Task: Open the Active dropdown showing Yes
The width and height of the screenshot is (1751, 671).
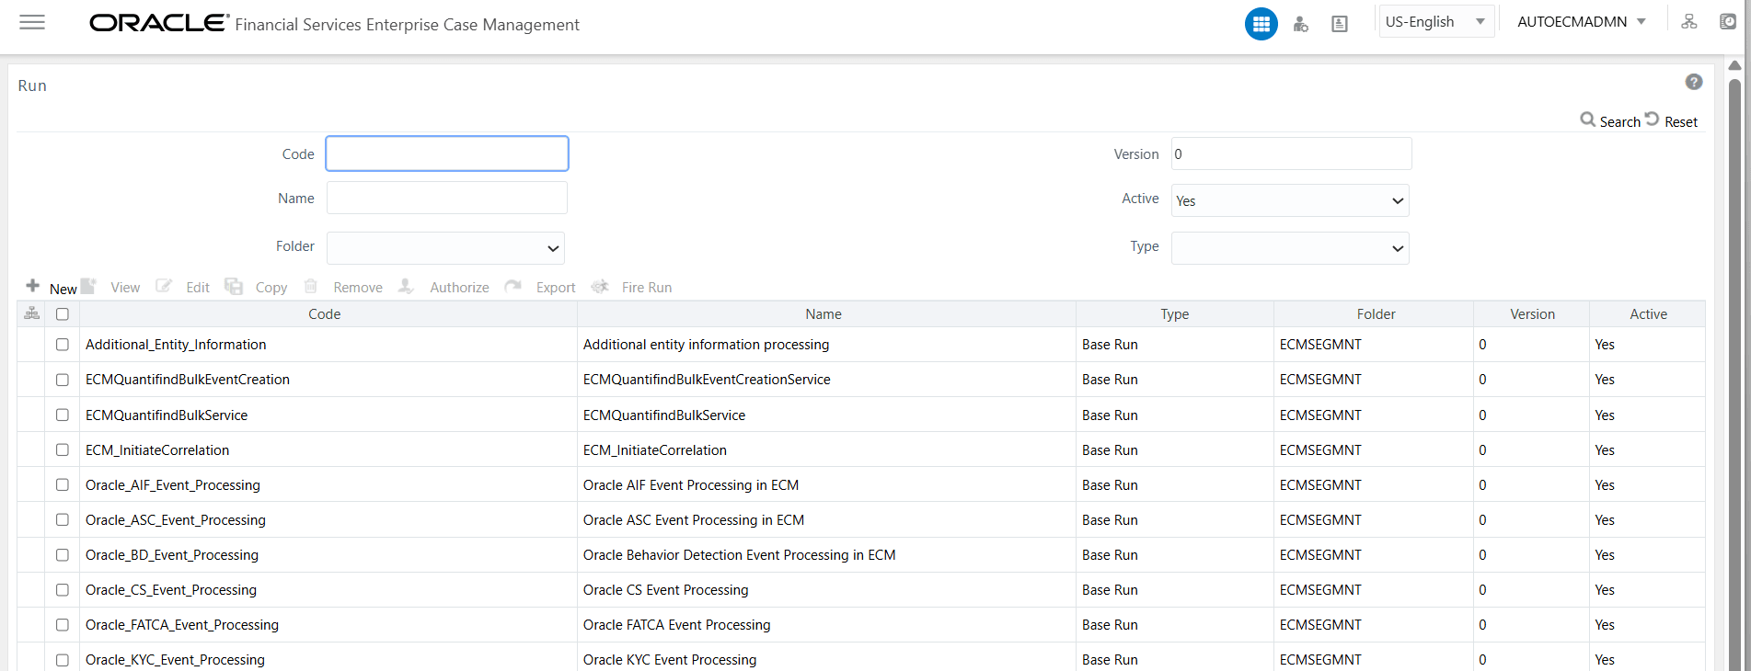Action: point(1290,200)
